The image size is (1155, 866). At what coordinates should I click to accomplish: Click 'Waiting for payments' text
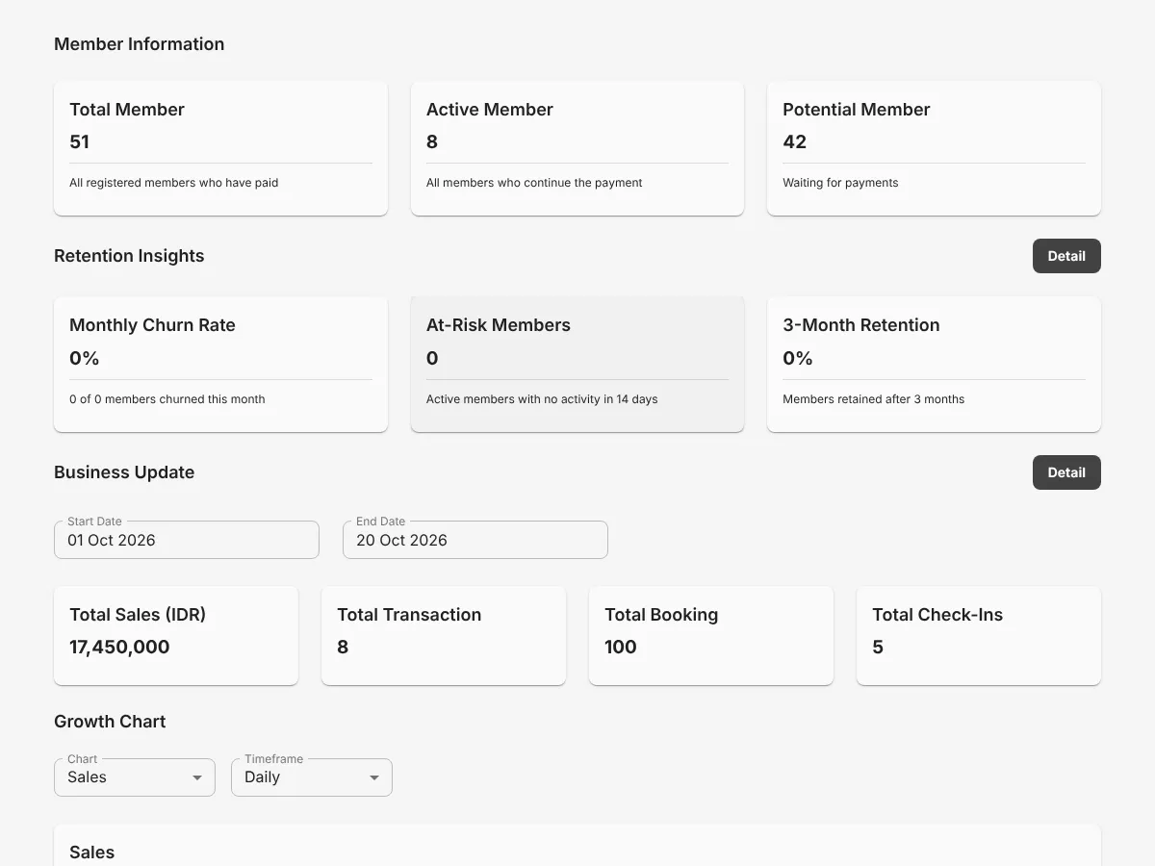tap(840, 183)
